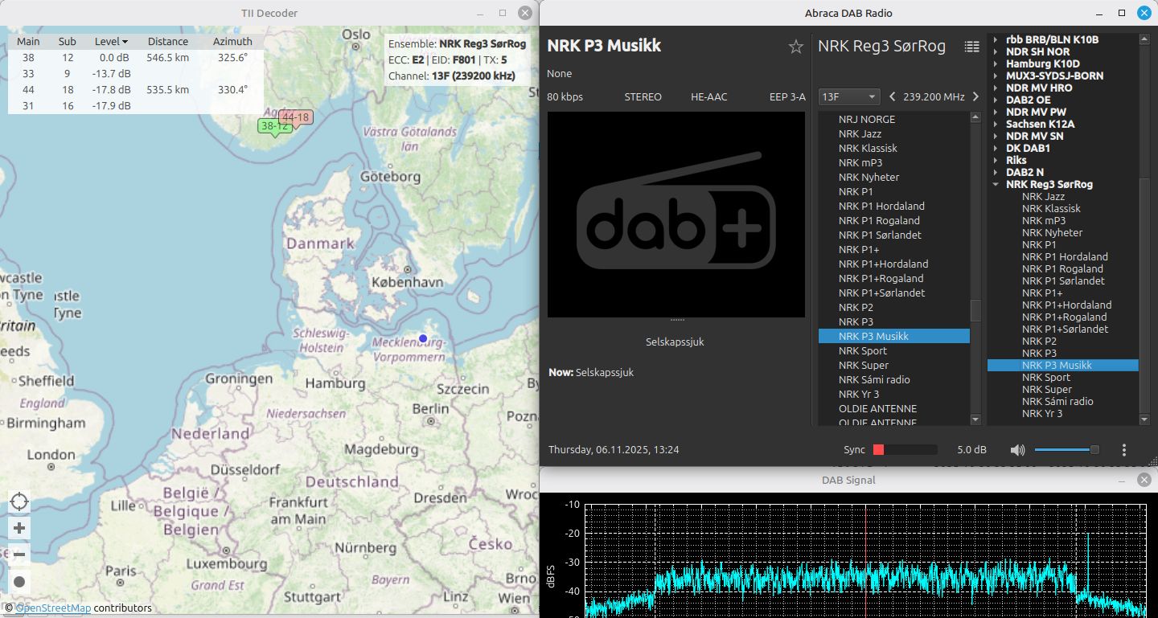Step to next channel with right arrow
The height and width of the screenshot is (618, 1158).
[975, 96]
